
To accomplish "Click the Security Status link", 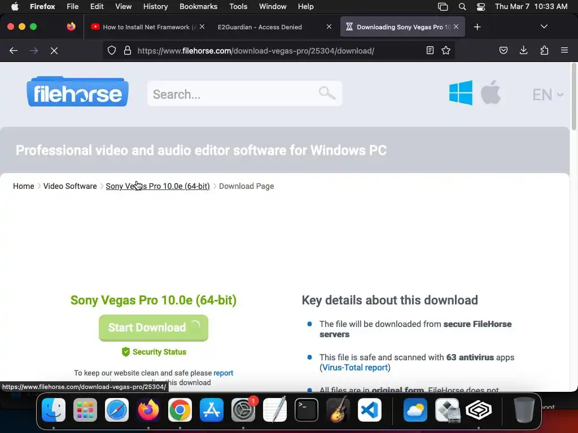I will point(154,352).
